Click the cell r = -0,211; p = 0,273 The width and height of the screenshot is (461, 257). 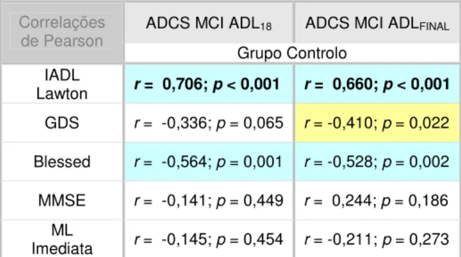(378, 239)
